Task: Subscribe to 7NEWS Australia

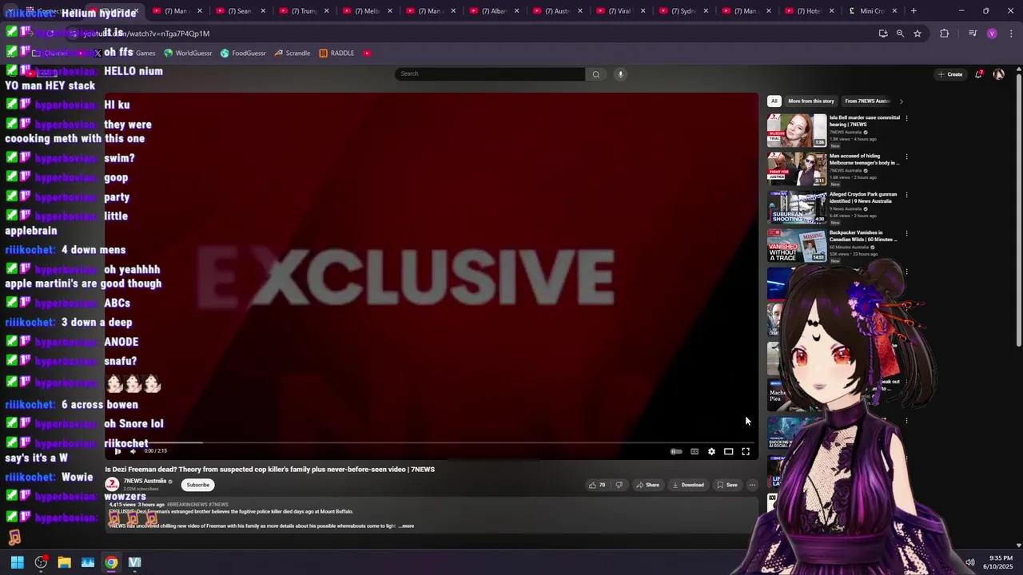Action: pos(197,485)
